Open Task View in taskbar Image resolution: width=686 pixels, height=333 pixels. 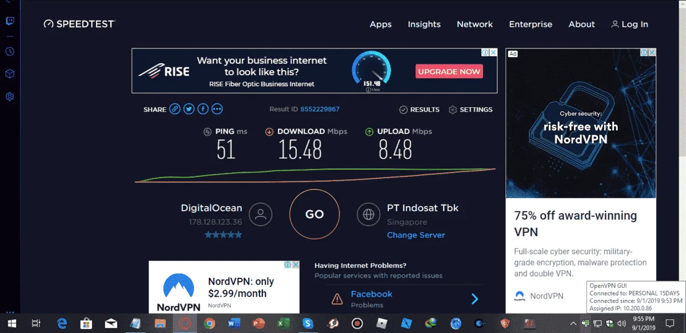(35, 323)
